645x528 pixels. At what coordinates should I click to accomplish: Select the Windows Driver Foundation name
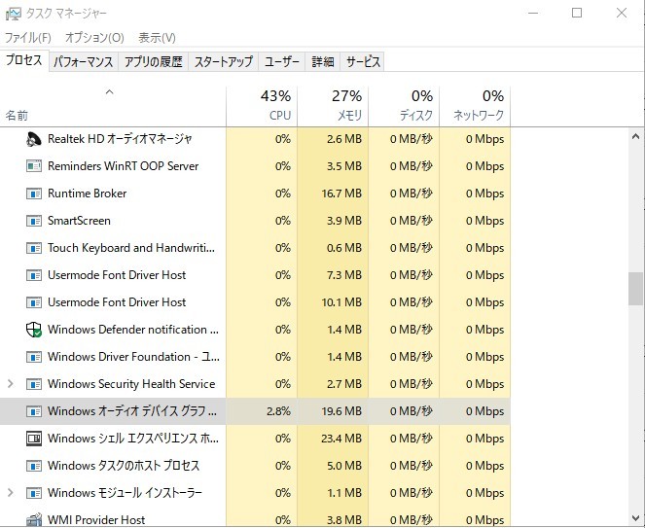coord(133,357)
